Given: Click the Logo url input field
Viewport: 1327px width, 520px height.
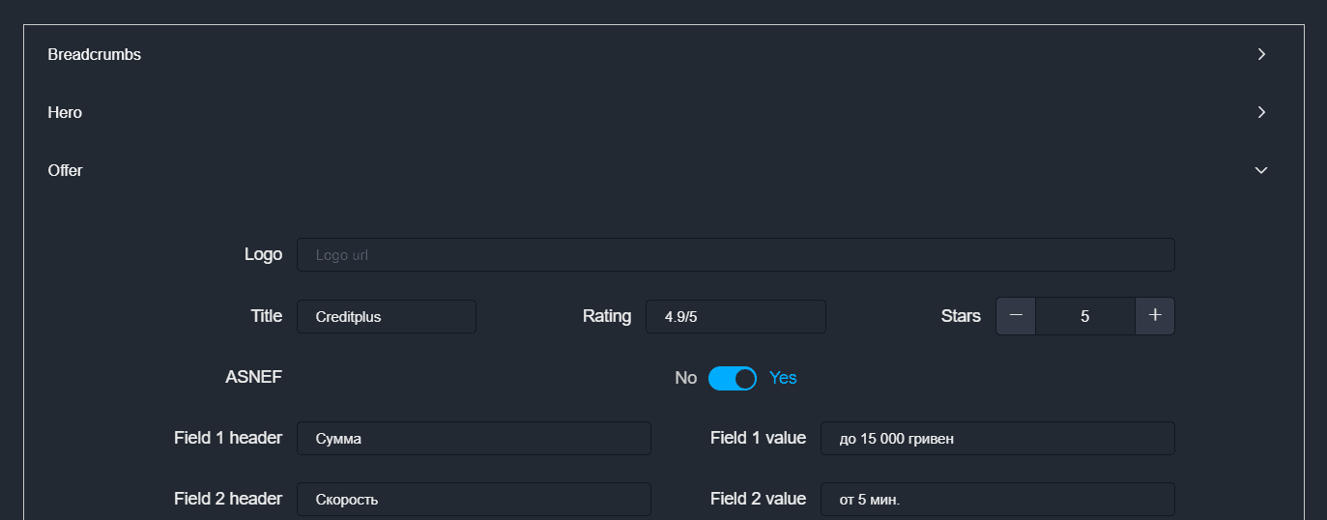Looking at the screenshot, I should coord(736,255).
